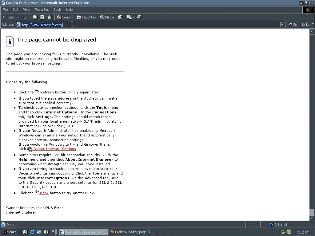Image resolution: width=315 pixels, height=236 pixels.
Task: Click the Forward arrow toolbar button
Action: point(24,18)
